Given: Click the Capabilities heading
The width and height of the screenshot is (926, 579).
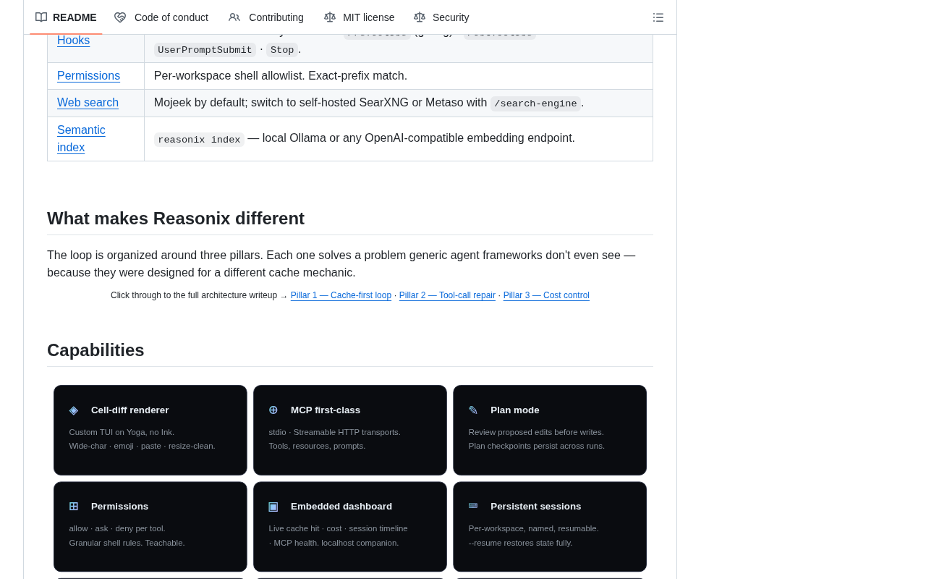Looking at the screenshot, I should pyautogui.click(x=95, y=350).
